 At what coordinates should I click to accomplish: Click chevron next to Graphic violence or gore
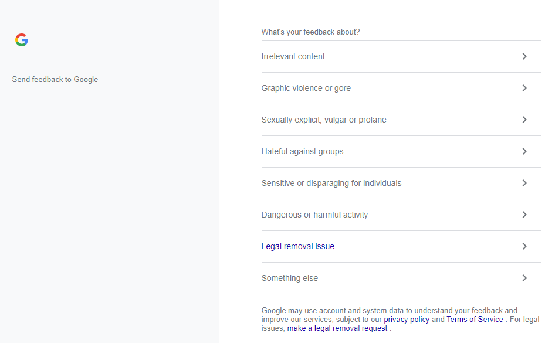click(524, 88)
